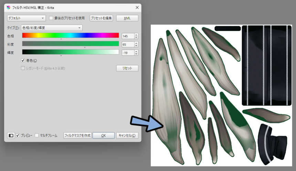The image size is (296, 171).
Task: Click the dark sleeve cuff texture in canvas
Action: [x=272, y=144]
